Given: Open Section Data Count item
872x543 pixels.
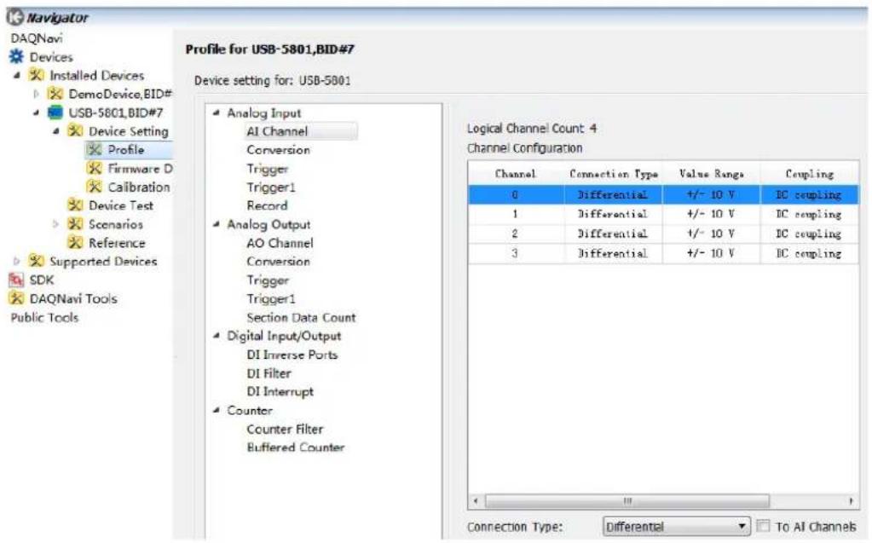Looking at the screenshot, I should tap(301, 317).
